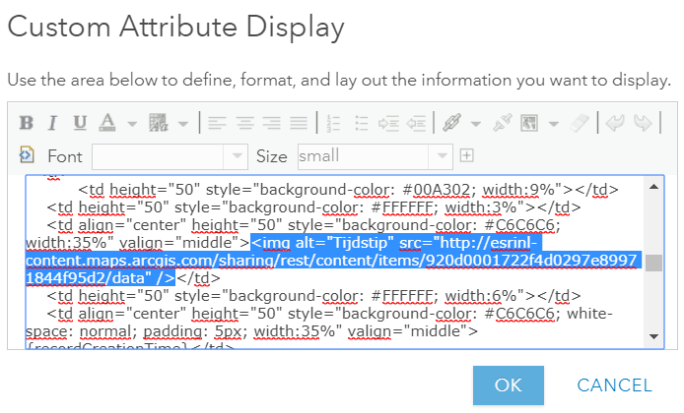Undo the last edit
Screen dimensions: 684x413
coord(615,123)
